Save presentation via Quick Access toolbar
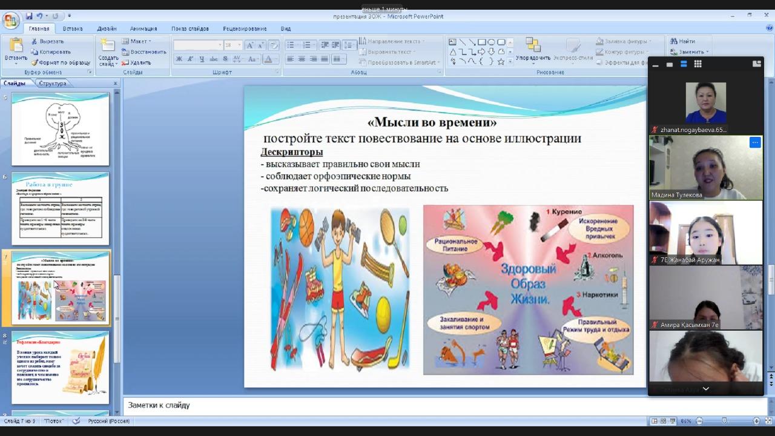This screenshot has width=775, height=436. pyautogui.click(x=29, y=16)
